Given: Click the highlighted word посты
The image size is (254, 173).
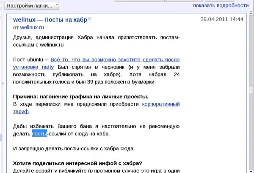Looking at the screenshot, I should point(39,134).
